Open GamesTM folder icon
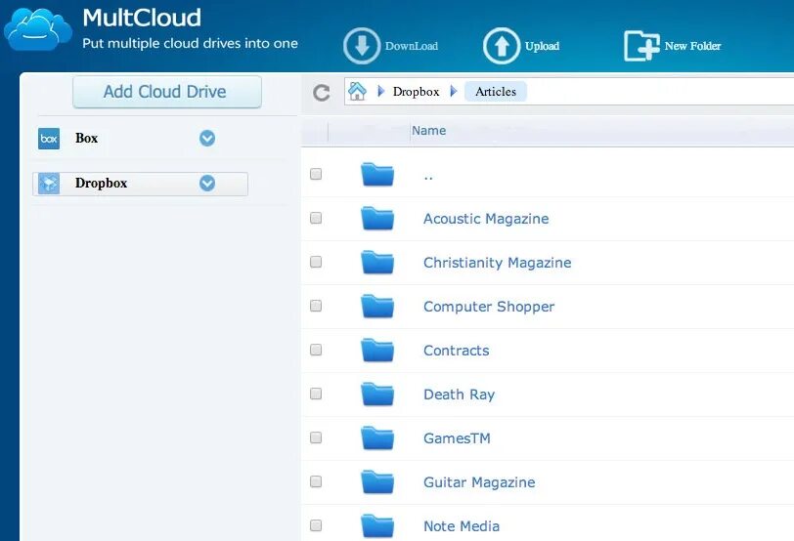The height and width of the screenshot is (541, 794). [377, 437]
